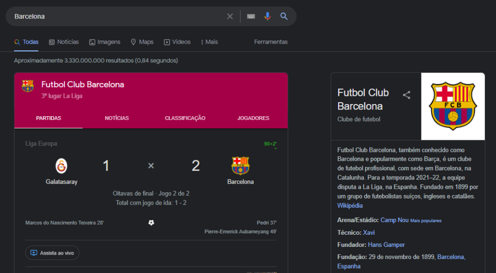496x273 pixels.
Task: Click the magnifying glass search button
Action: pos(284,16)
